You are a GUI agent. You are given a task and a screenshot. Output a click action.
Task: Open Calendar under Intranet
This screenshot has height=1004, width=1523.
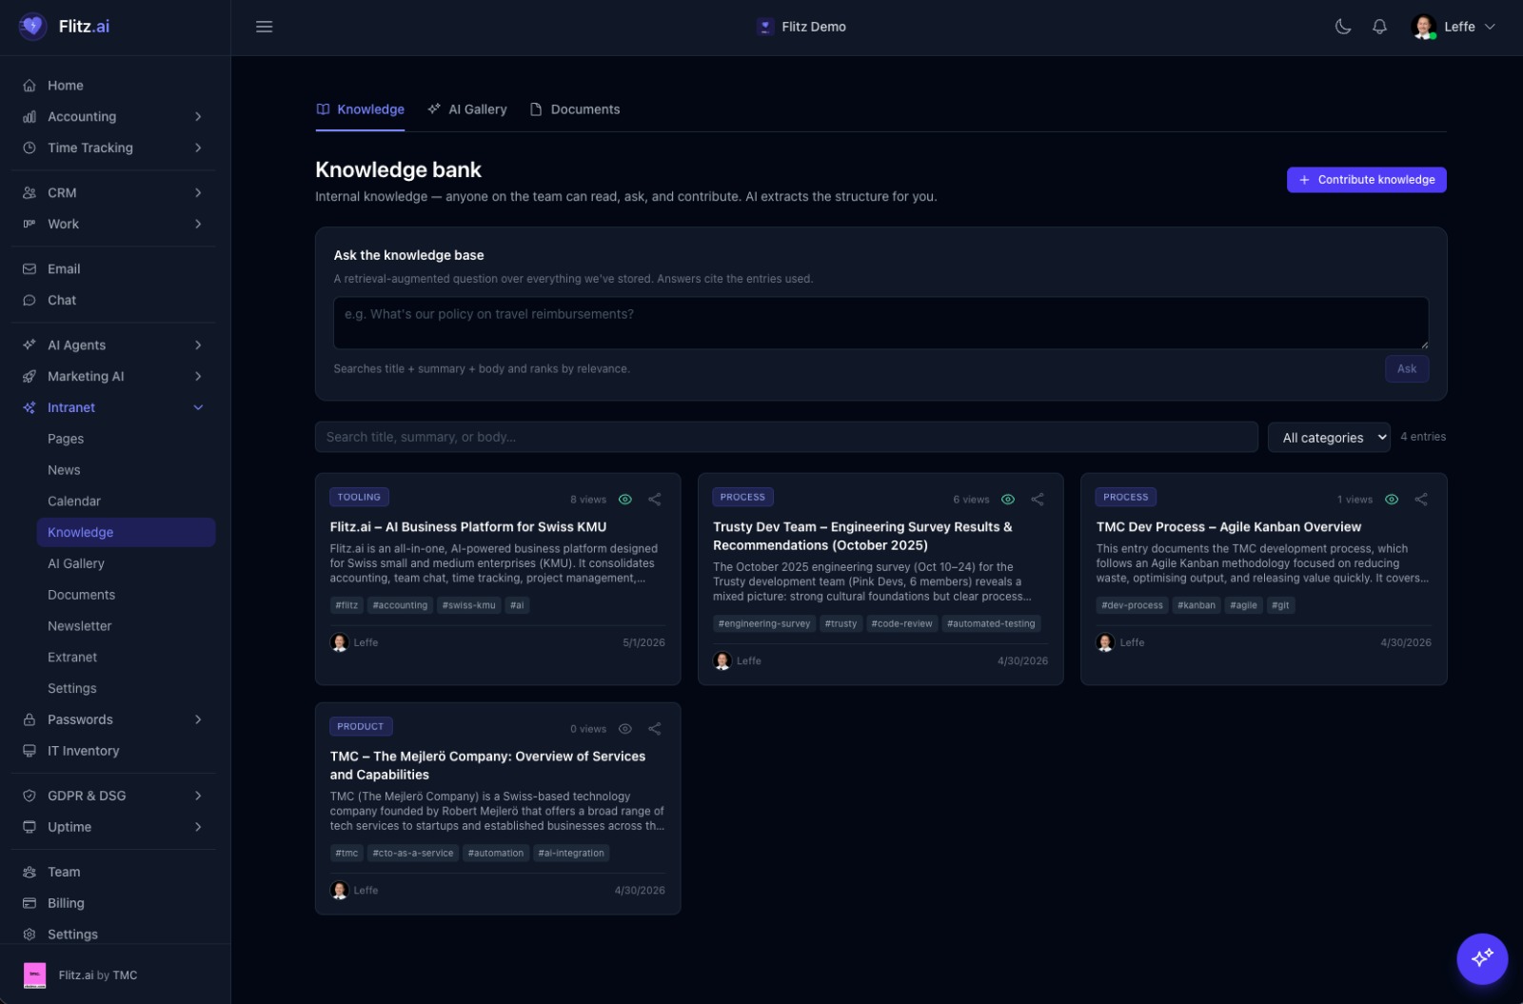pyautogui.click(x=74, y=502)
